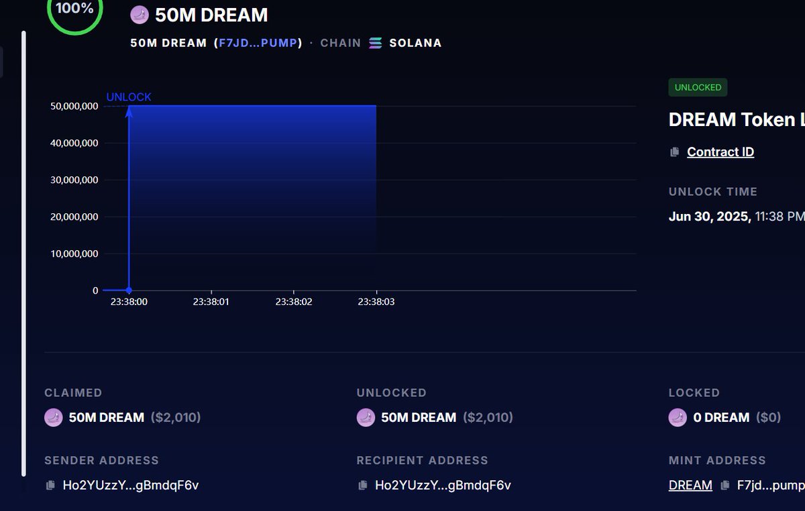Click the DREAM icon under LOCKED

click(x=678, y=417)
